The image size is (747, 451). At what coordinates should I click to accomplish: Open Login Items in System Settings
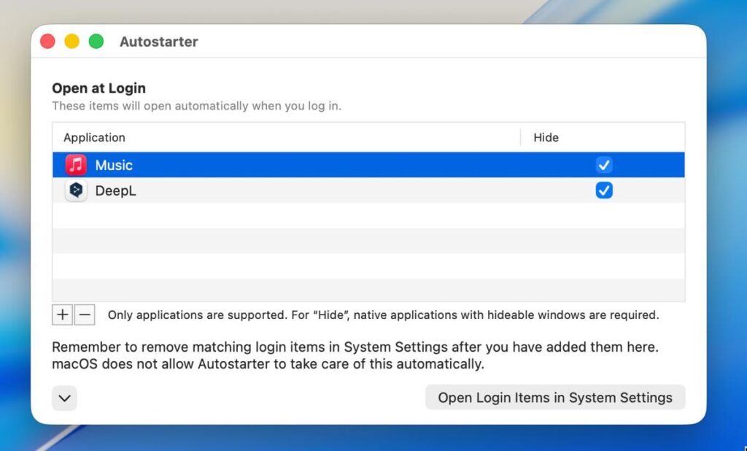tap(554, 398)
